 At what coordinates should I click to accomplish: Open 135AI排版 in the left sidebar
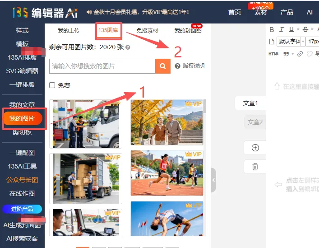(x=22, y=58)
